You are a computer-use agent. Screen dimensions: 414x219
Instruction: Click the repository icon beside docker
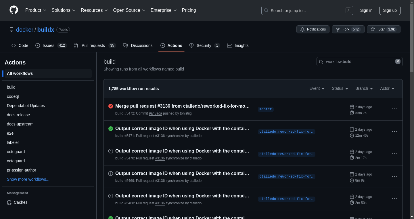[x=11, y=30]
